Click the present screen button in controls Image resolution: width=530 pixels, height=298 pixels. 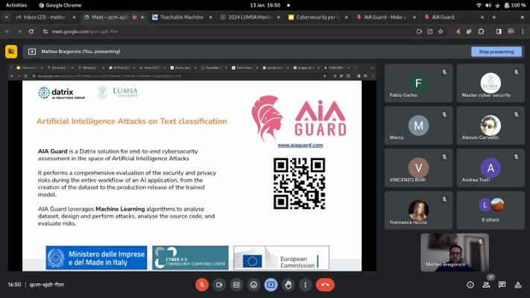click(x=271, y=285)
